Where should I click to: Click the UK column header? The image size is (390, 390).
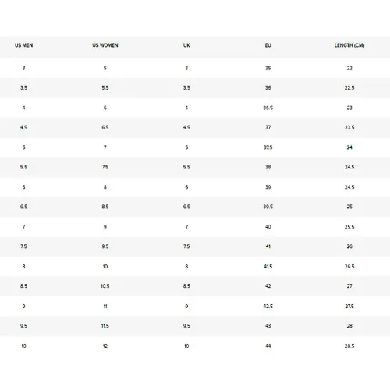(x=186, y=45)
